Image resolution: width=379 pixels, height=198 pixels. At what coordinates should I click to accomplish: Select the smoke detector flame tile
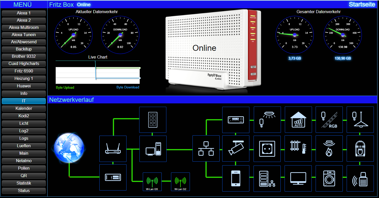tap(329, 149)
